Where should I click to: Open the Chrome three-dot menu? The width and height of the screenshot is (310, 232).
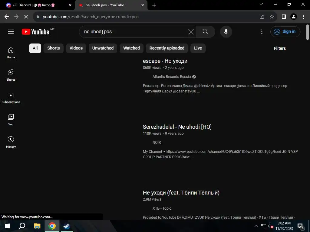(303, 17)
